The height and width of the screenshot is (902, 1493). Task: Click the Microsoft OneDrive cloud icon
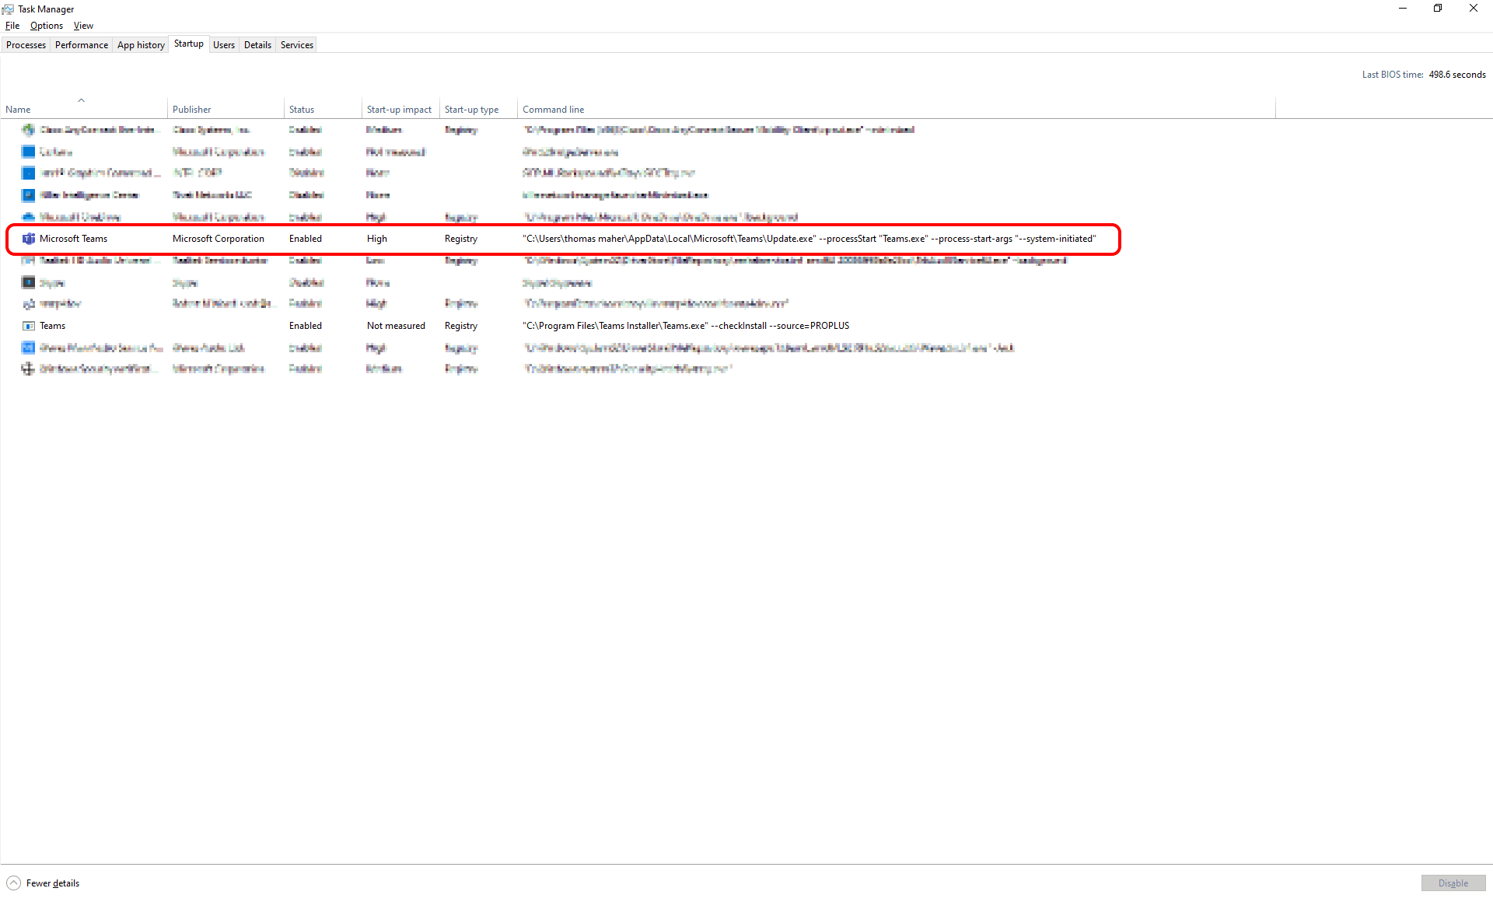(29, 217)
